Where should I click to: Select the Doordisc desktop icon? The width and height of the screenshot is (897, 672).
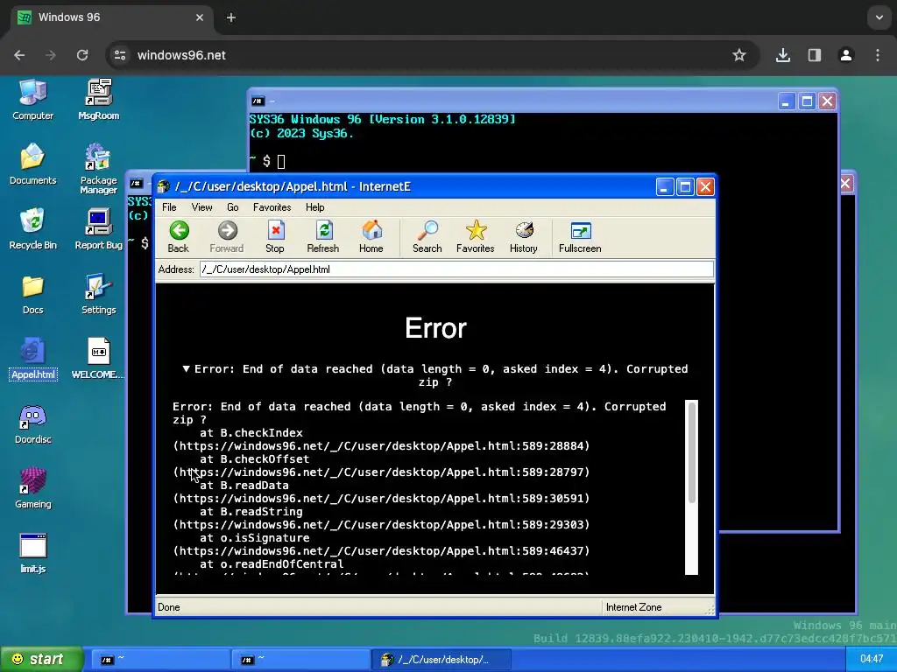[32, 424]
